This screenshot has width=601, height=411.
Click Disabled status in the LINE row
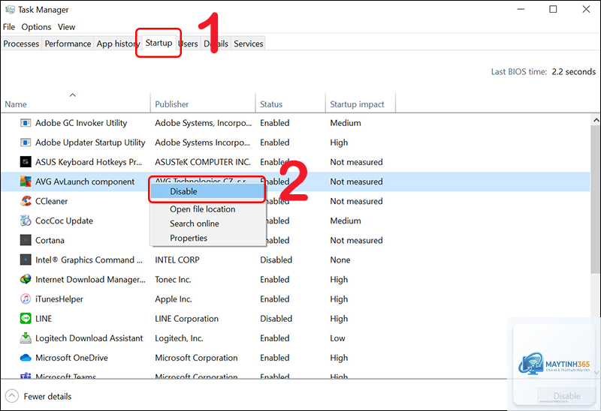(276, 319)
